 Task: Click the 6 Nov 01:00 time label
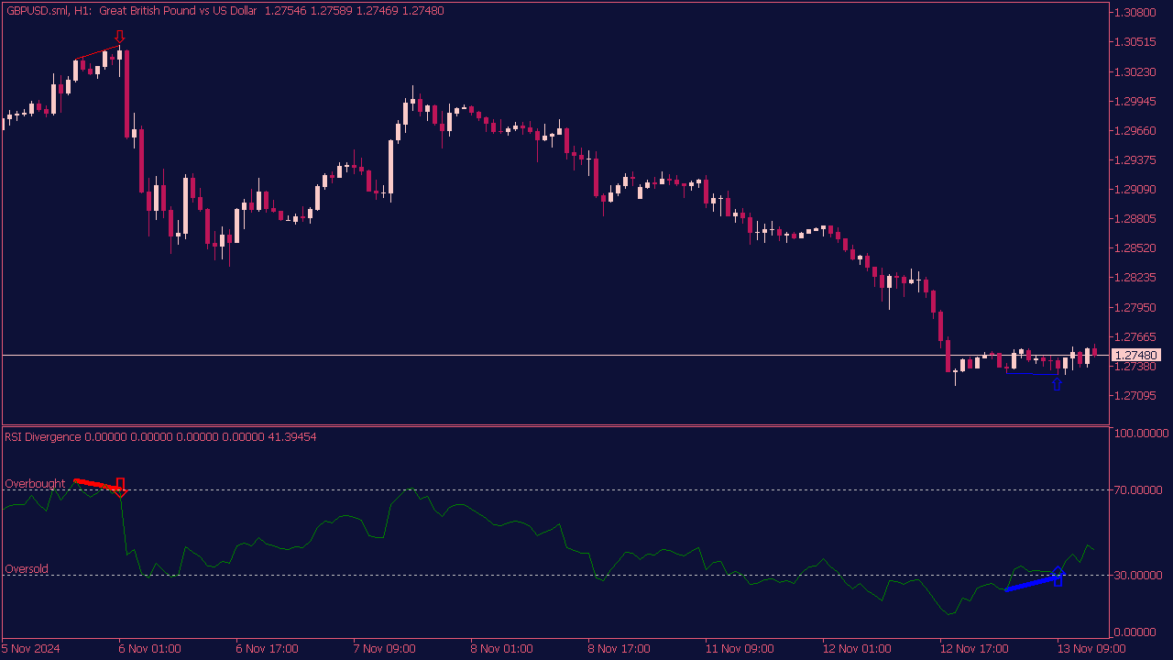tap(150, 649)
